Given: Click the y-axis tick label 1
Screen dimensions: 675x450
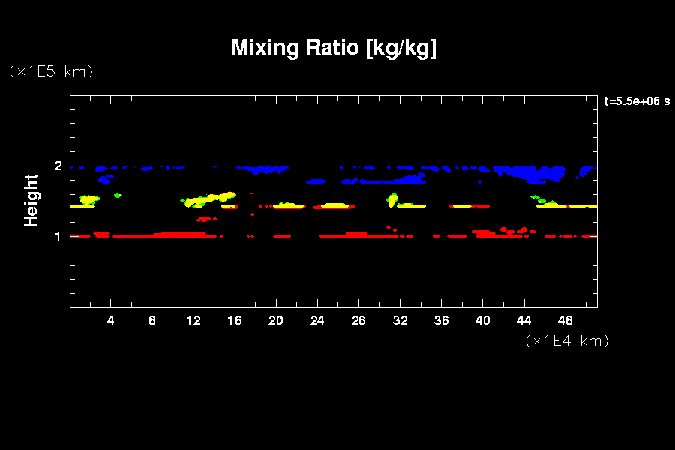Looking at the screenshot, I should (58, 236).
